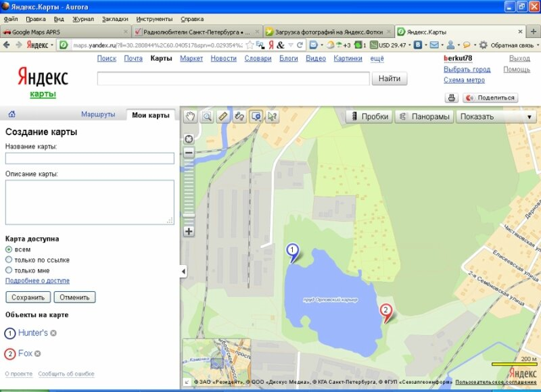The width and height of the screenshot is (541, 392).
Task: Click the 'Описание карты' text area
Action: pos(90,202)
